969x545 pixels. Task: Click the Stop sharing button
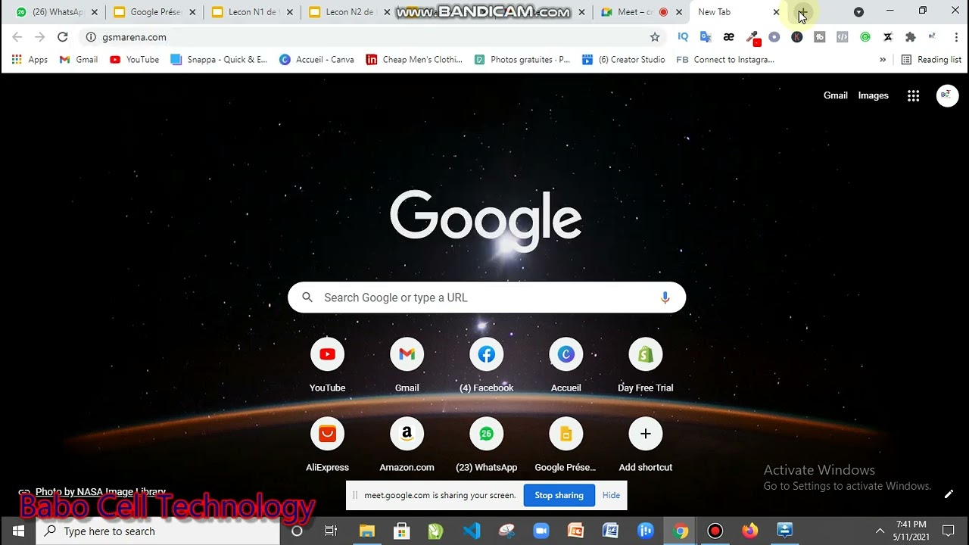tap(559, 495)
